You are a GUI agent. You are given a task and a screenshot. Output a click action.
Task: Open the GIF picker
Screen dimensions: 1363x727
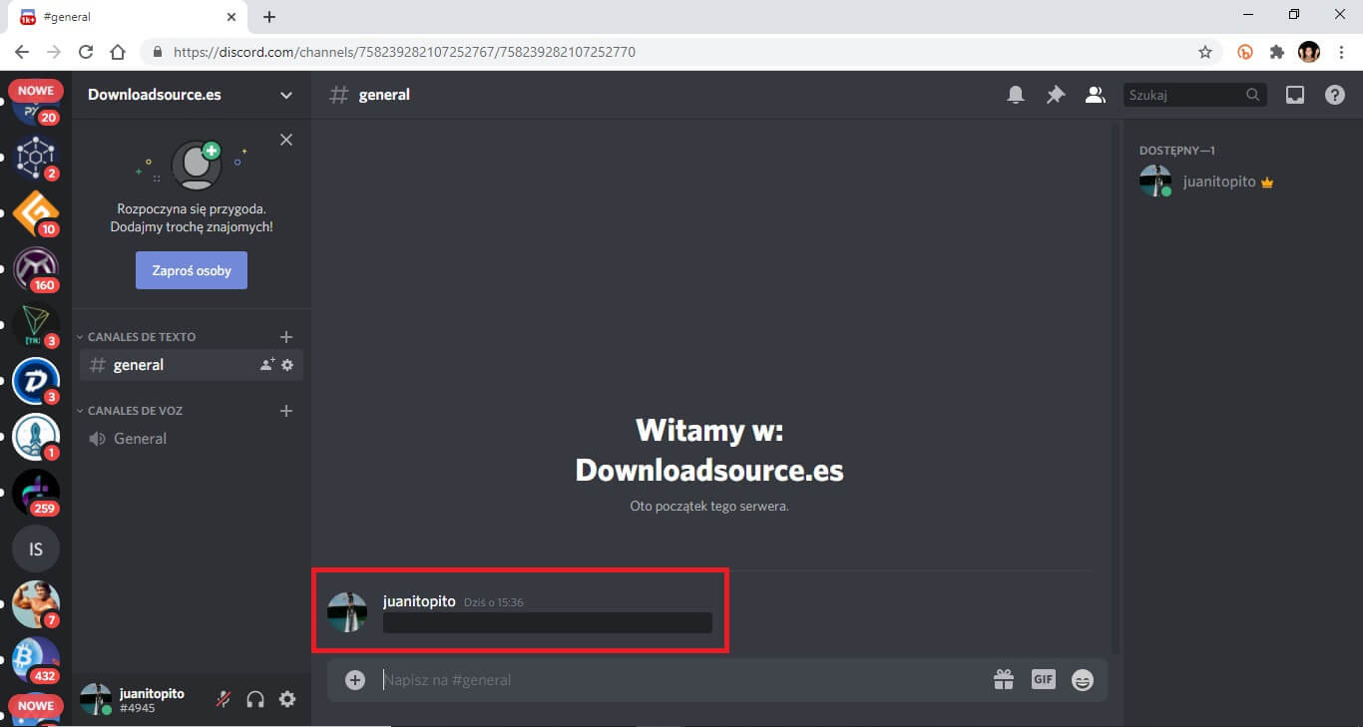tap(1043, 680)
